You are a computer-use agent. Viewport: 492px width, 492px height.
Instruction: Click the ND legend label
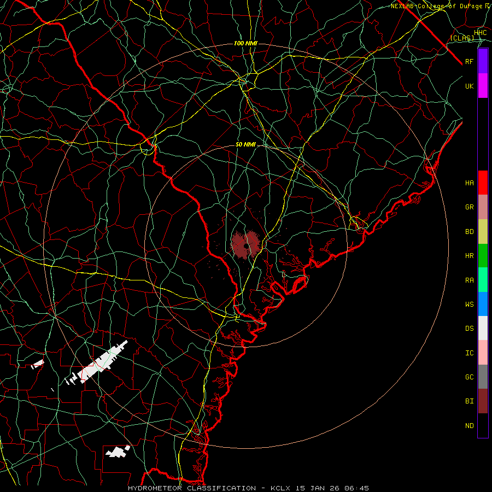pos(470,426)
